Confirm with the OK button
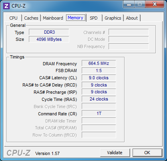 click(147, 153)
